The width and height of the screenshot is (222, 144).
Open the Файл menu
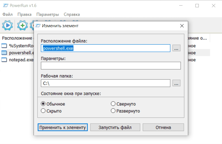(8, 14)
